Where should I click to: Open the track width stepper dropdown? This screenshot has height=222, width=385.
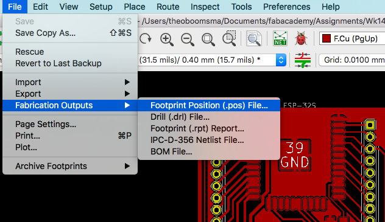click(281, 60)
